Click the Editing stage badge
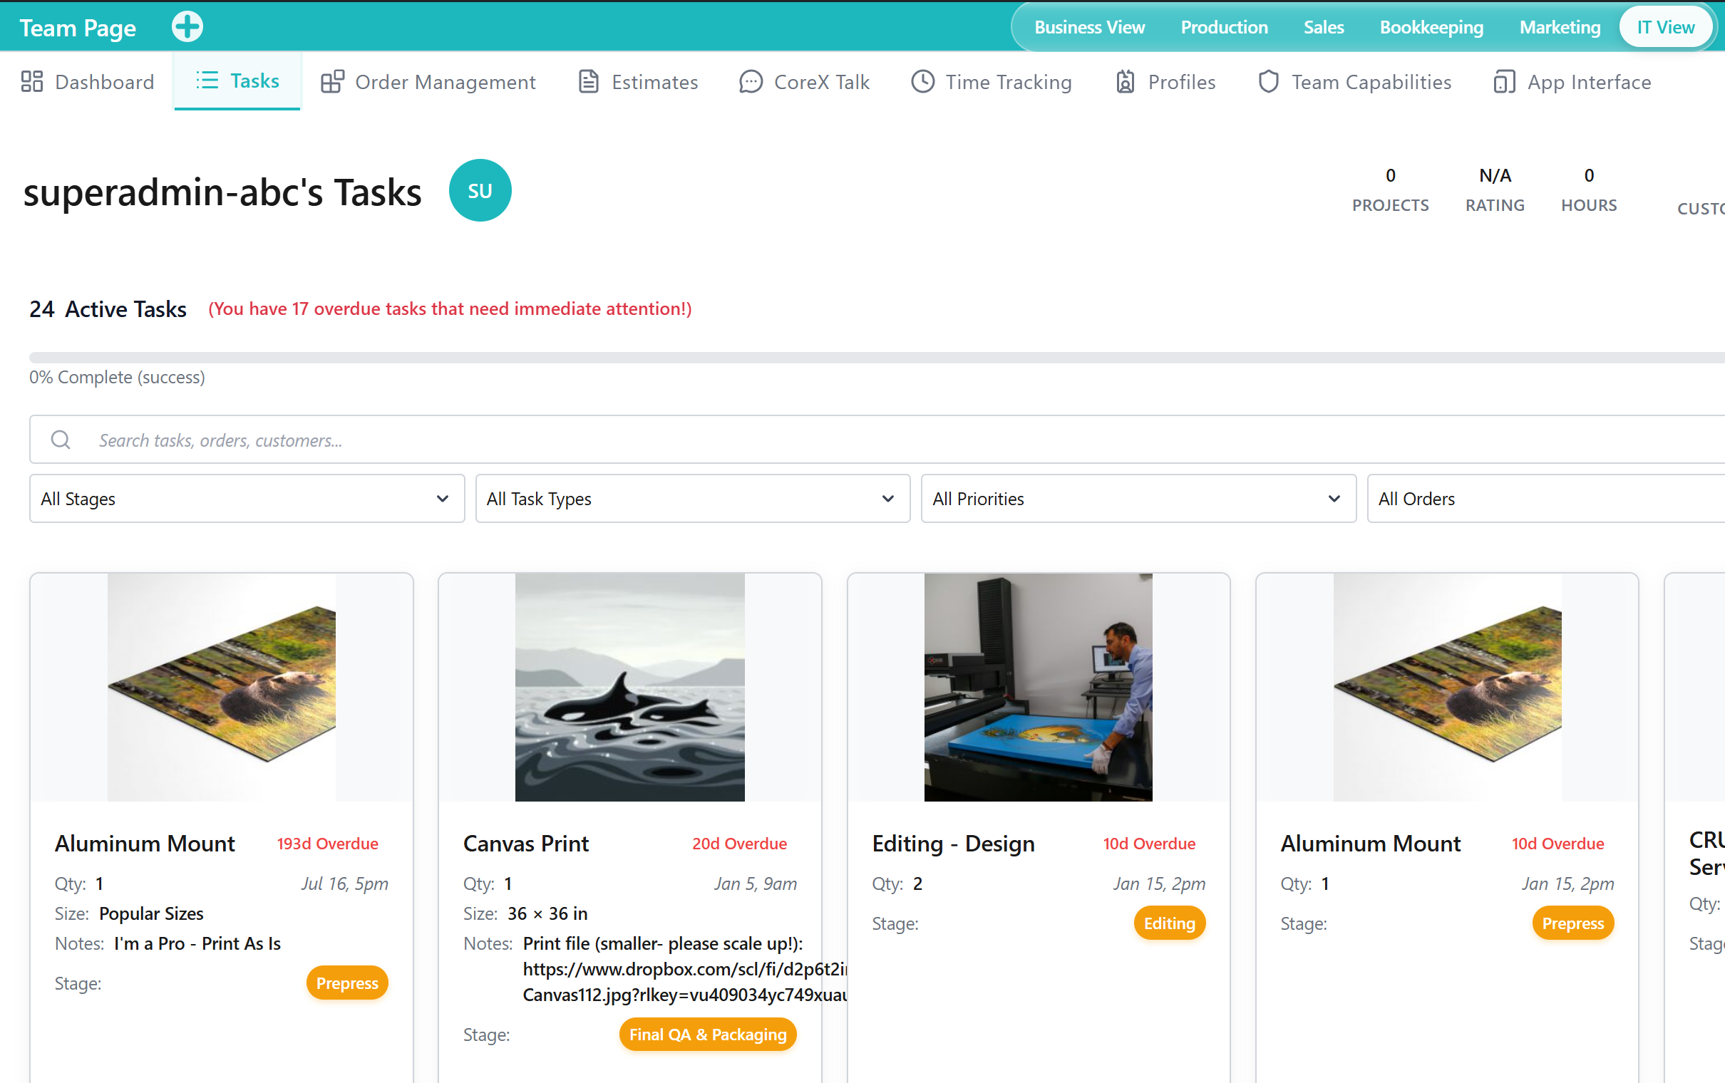This screenshot has width=1725, height=1083. click(x=1169, y=923)
